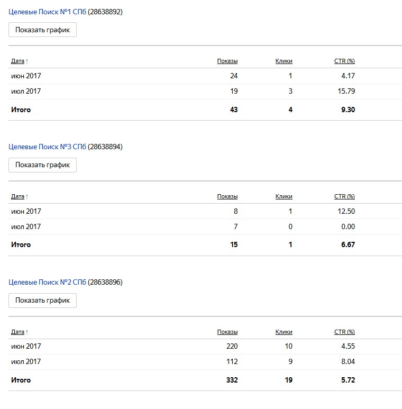The image size is (402, 409).
Task: Open campaign link Целевые Поиск №3 СПб
Action: tap(47, 147)
